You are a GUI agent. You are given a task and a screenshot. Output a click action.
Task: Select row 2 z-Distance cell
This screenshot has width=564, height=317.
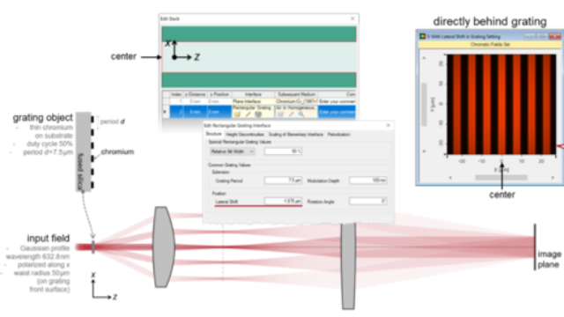click(x=196, y=112)
